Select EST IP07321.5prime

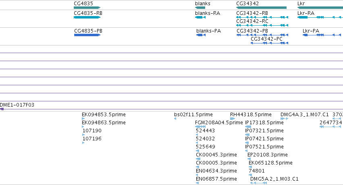(264, 131)
